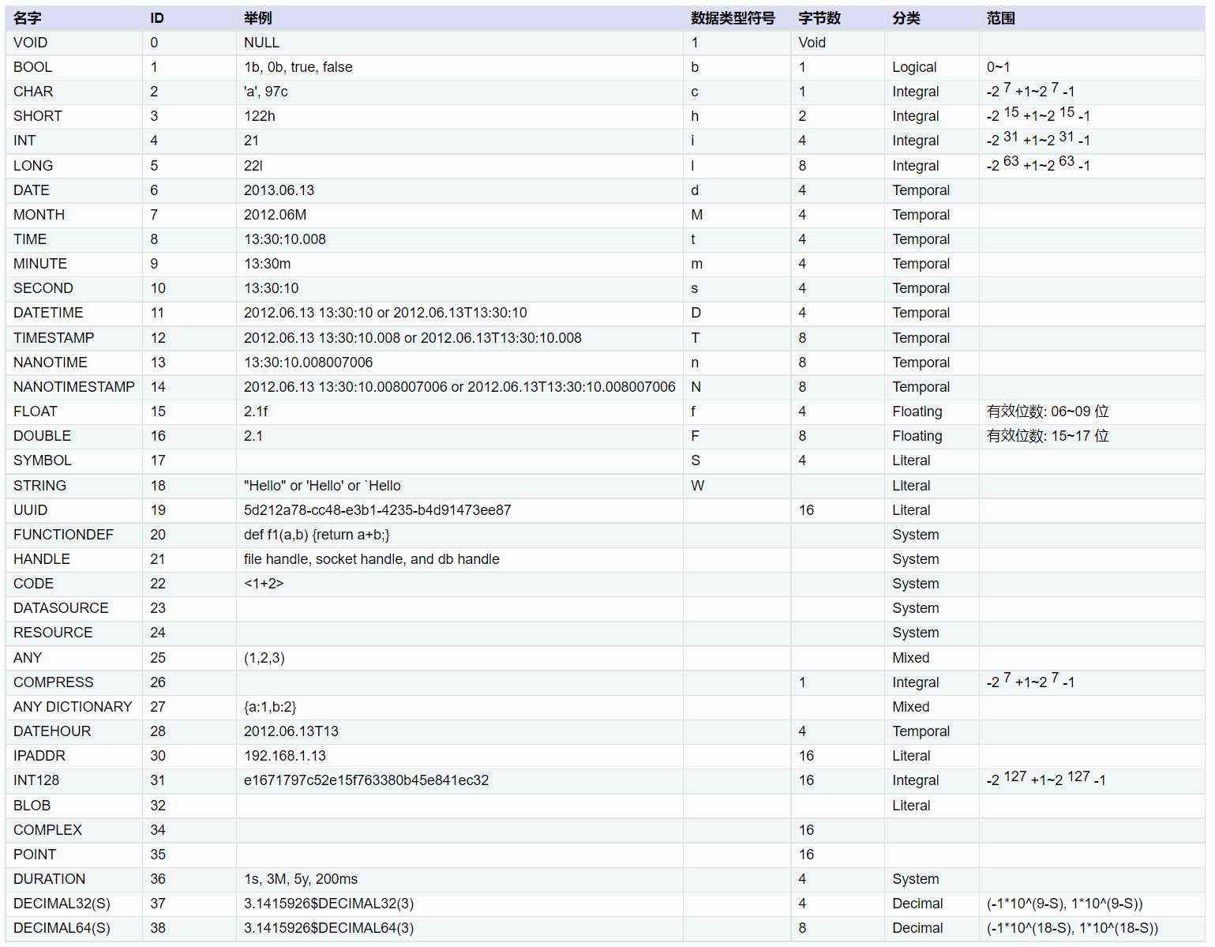The height and width of the screenshot is (947, 1215).
Task: Select the DECIMAL64(S) range cell
Action: click(x=1072, y=928)
